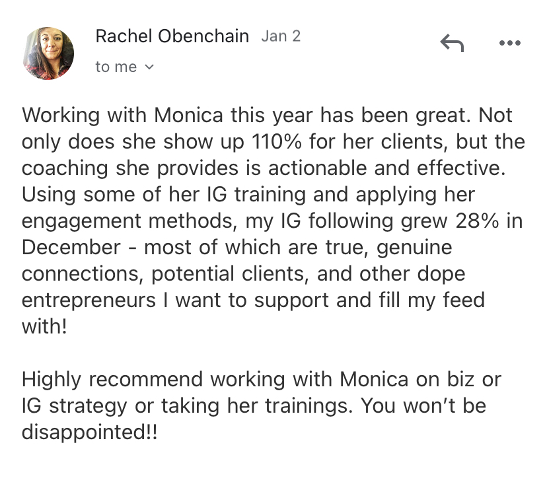This screenshot has width=547, height=488.
Task: Click "with!" ending the first paragraph
Action: click(x=44, y=327)
